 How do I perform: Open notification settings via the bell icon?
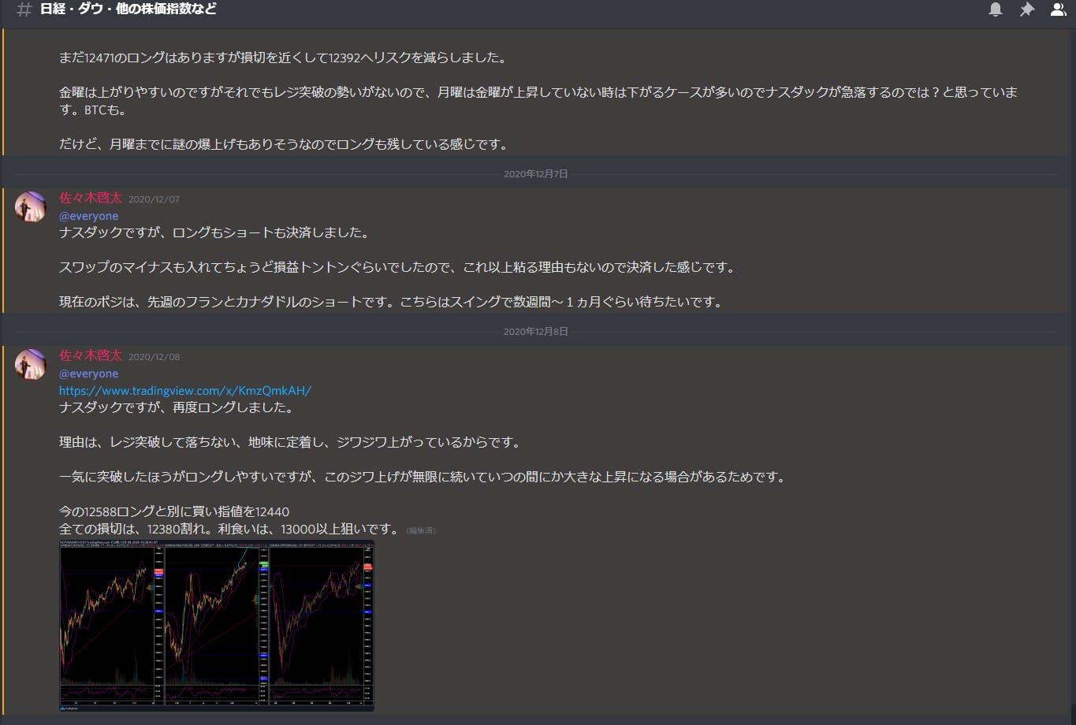[x=996, y=9]
